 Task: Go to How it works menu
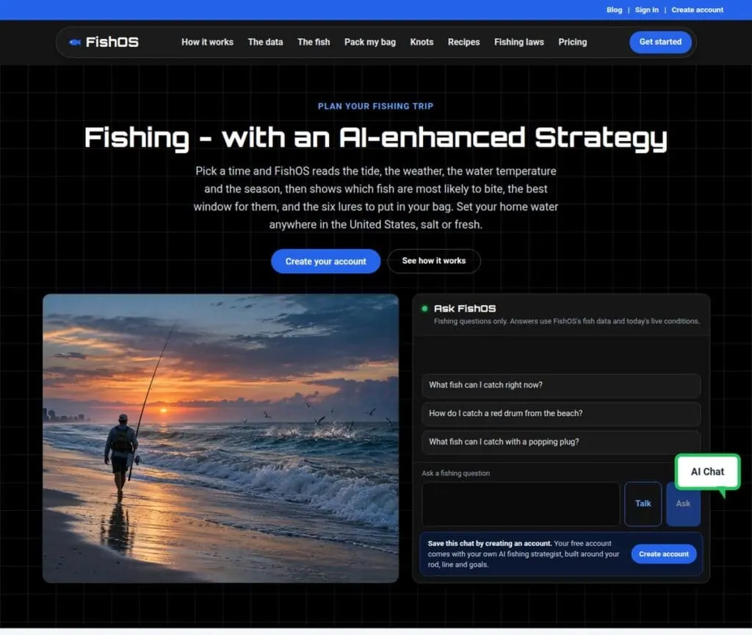point(207,42)
